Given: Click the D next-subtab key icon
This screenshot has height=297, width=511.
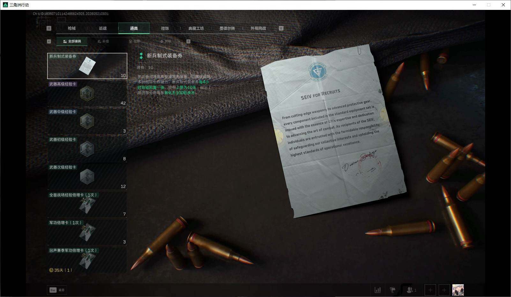Looking at the screenshot, I should point(188,41).
